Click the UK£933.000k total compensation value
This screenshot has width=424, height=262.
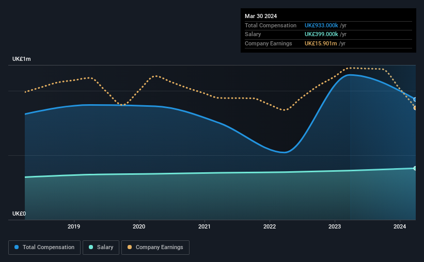(321, 25)
